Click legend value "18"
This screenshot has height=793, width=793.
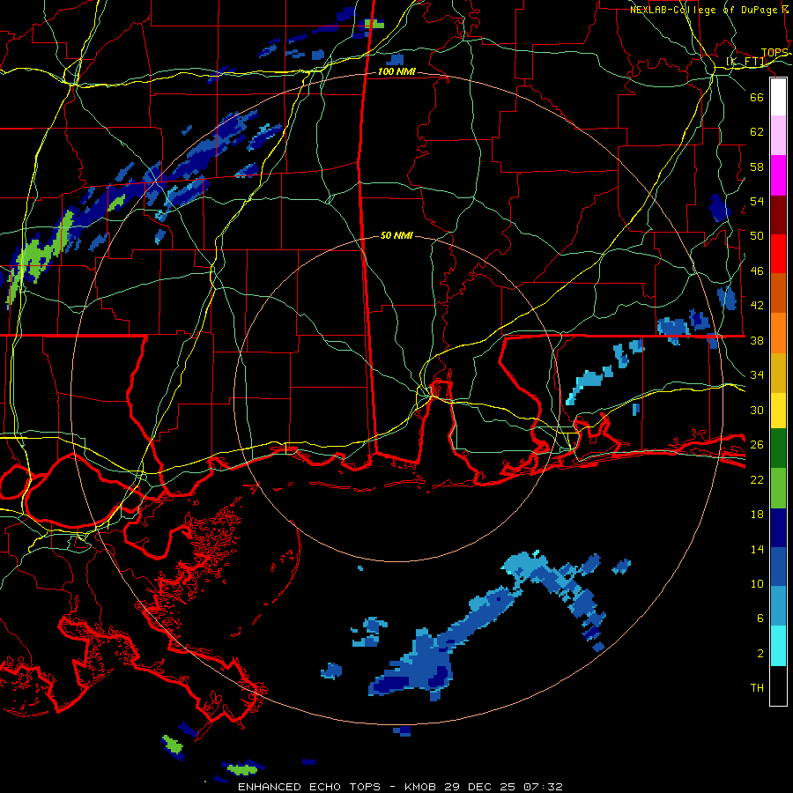(x=757, y=515)
